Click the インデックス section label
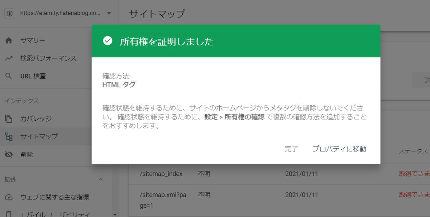The width and height of the screenshot is (430, 217). click(22, 101)
